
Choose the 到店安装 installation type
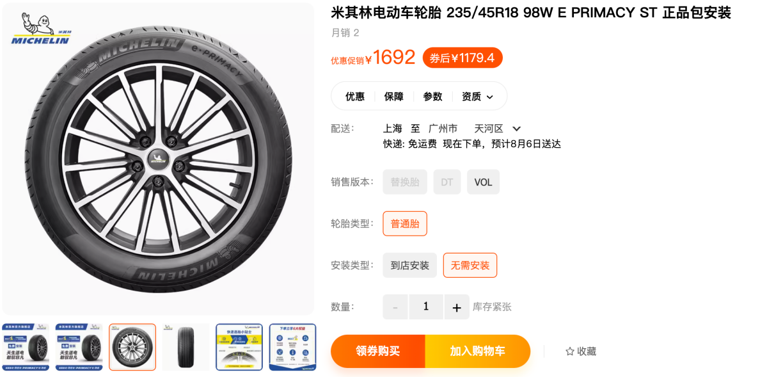click(x=410, y=266)
